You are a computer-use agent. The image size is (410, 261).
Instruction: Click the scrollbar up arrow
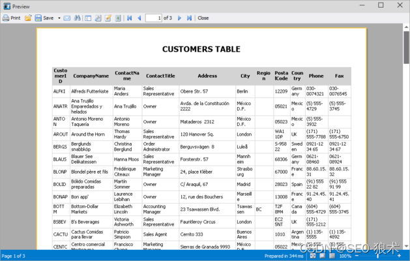point(406,27)
